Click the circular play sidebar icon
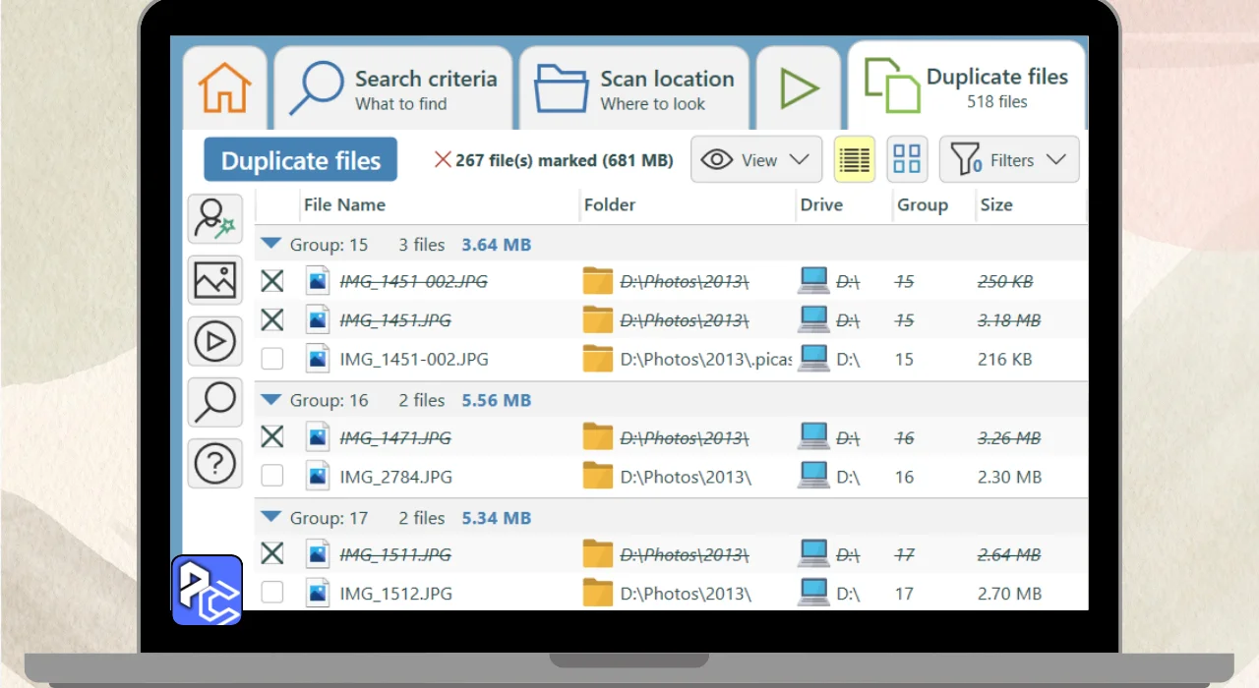 [214, 342]
